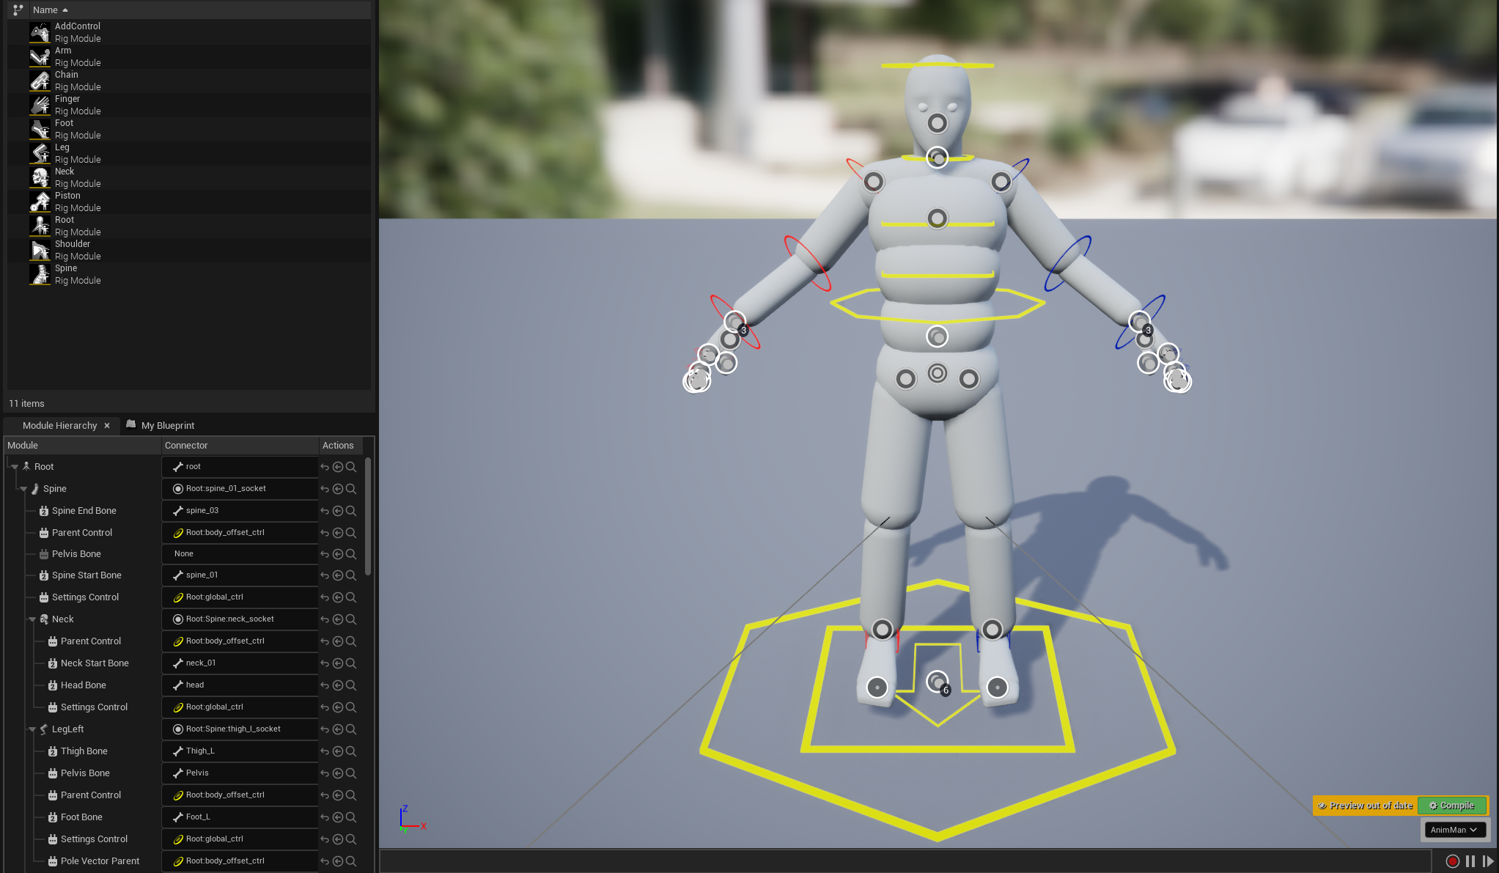Viewport: 1499px width, 873px height.
Task: Switch to the Module Hierarchy tab
Action: 60,425
